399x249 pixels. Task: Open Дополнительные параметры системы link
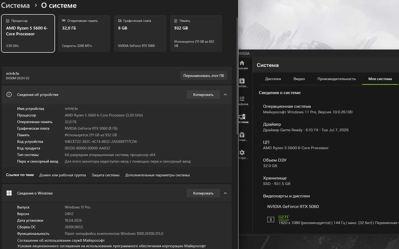pyautogui.click(x=157, y=175)
